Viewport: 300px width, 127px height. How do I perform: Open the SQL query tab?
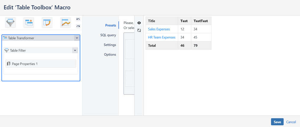[x=108, y=35]
